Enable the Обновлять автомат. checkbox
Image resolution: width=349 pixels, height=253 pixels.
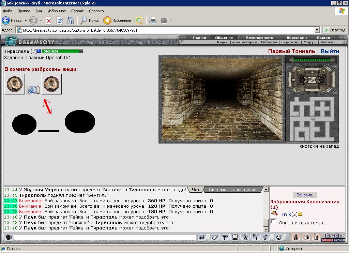point(274,222)
